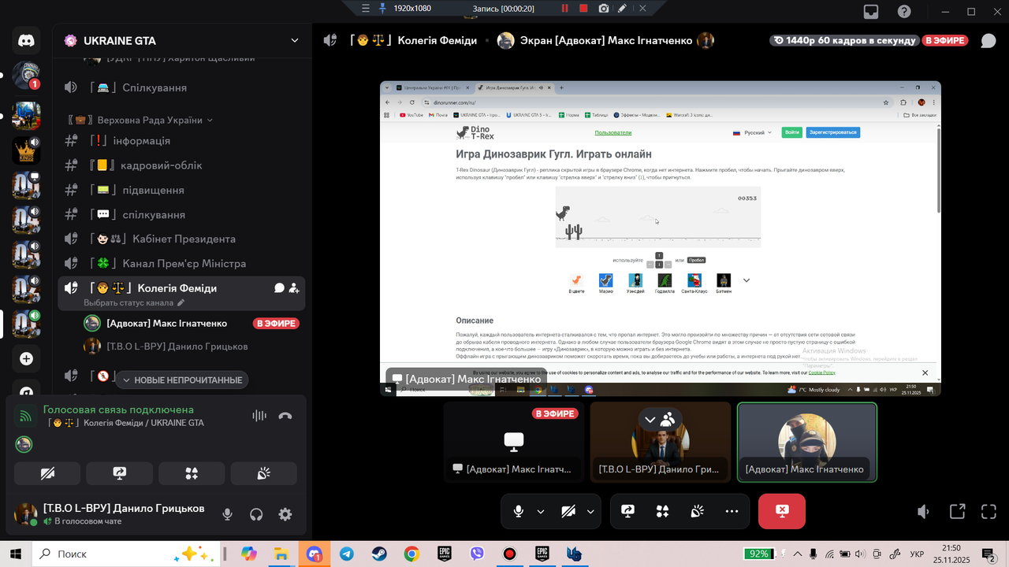Toggle camera in call control bar
The width and height of the screenshot is (1009, 567).
tap(568, 511)
